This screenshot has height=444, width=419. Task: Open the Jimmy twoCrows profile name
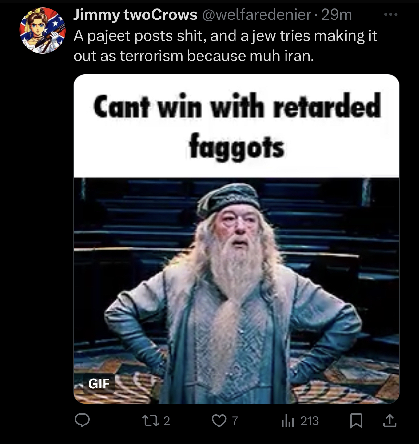135,15
